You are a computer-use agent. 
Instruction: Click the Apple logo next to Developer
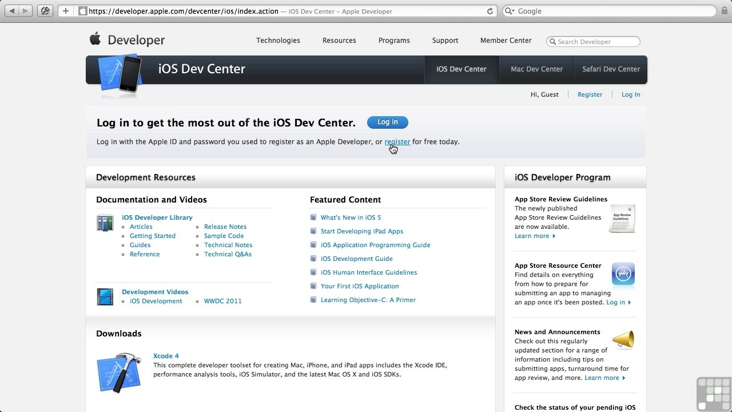[95, 39]
